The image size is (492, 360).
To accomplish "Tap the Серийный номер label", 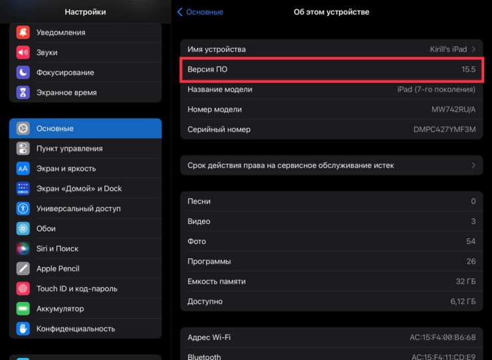I will coord(219,130).
